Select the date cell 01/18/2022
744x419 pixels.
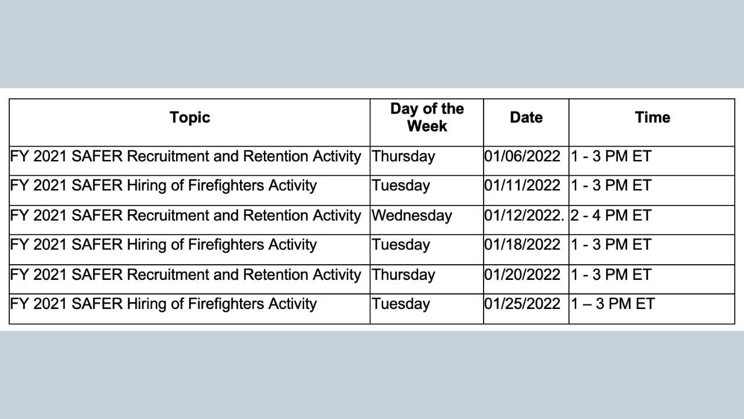(523, 244)
